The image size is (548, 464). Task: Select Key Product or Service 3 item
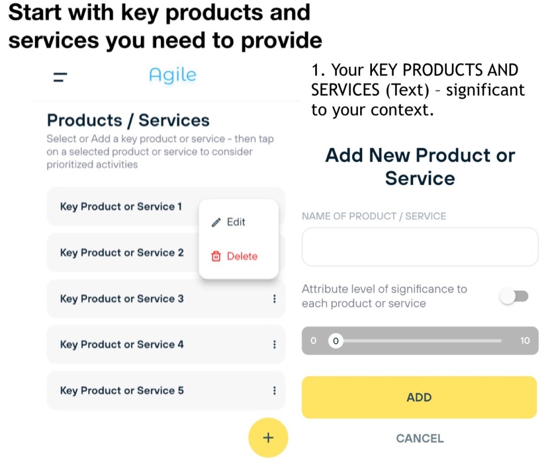[122, 299]
